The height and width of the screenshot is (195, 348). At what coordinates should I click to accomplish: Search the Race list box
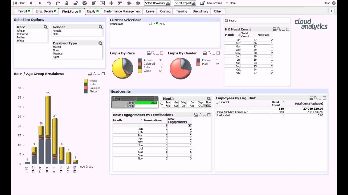point(45,27)
